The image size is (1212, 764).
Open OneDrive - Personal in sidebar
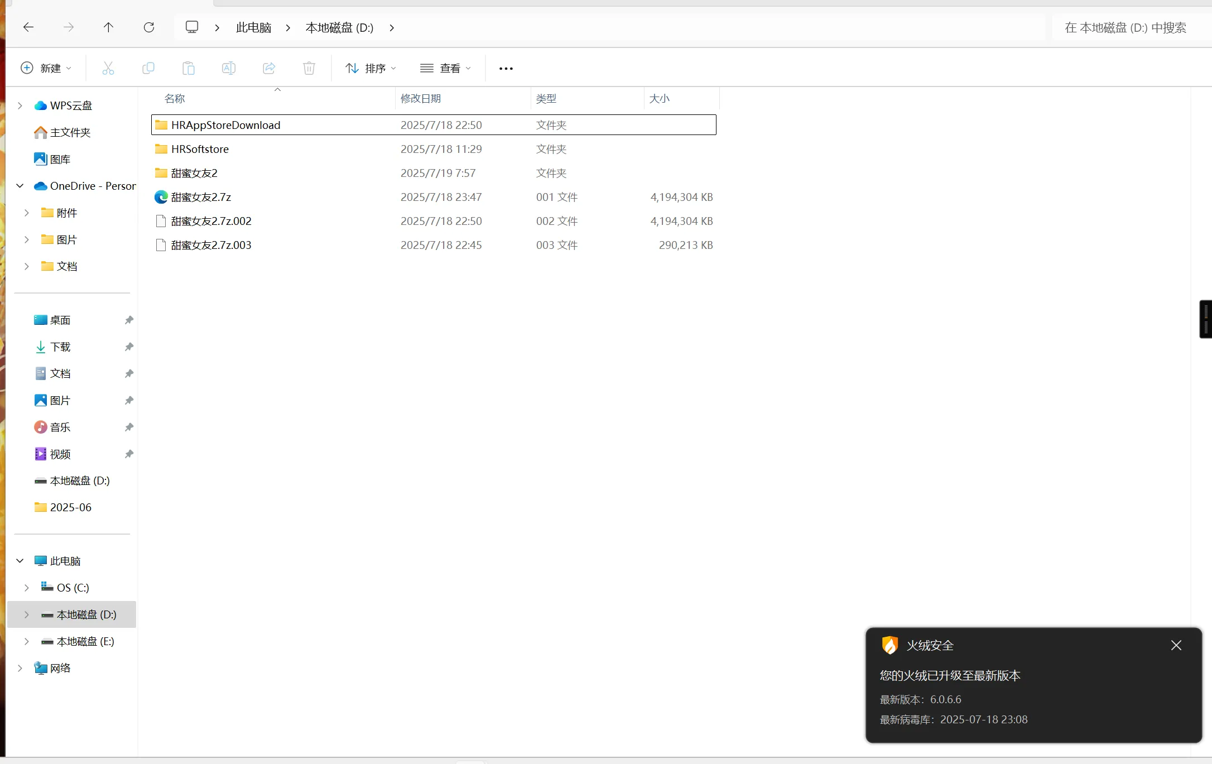point(85,186)
